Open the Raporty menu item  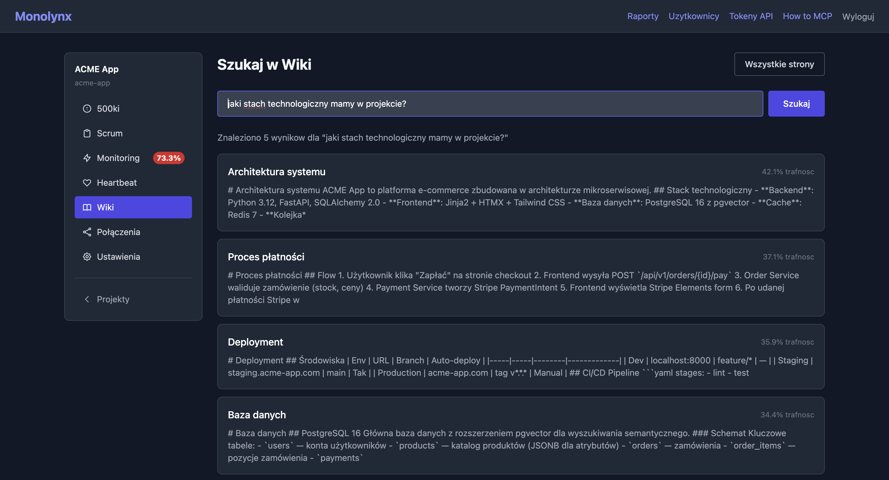643,16
